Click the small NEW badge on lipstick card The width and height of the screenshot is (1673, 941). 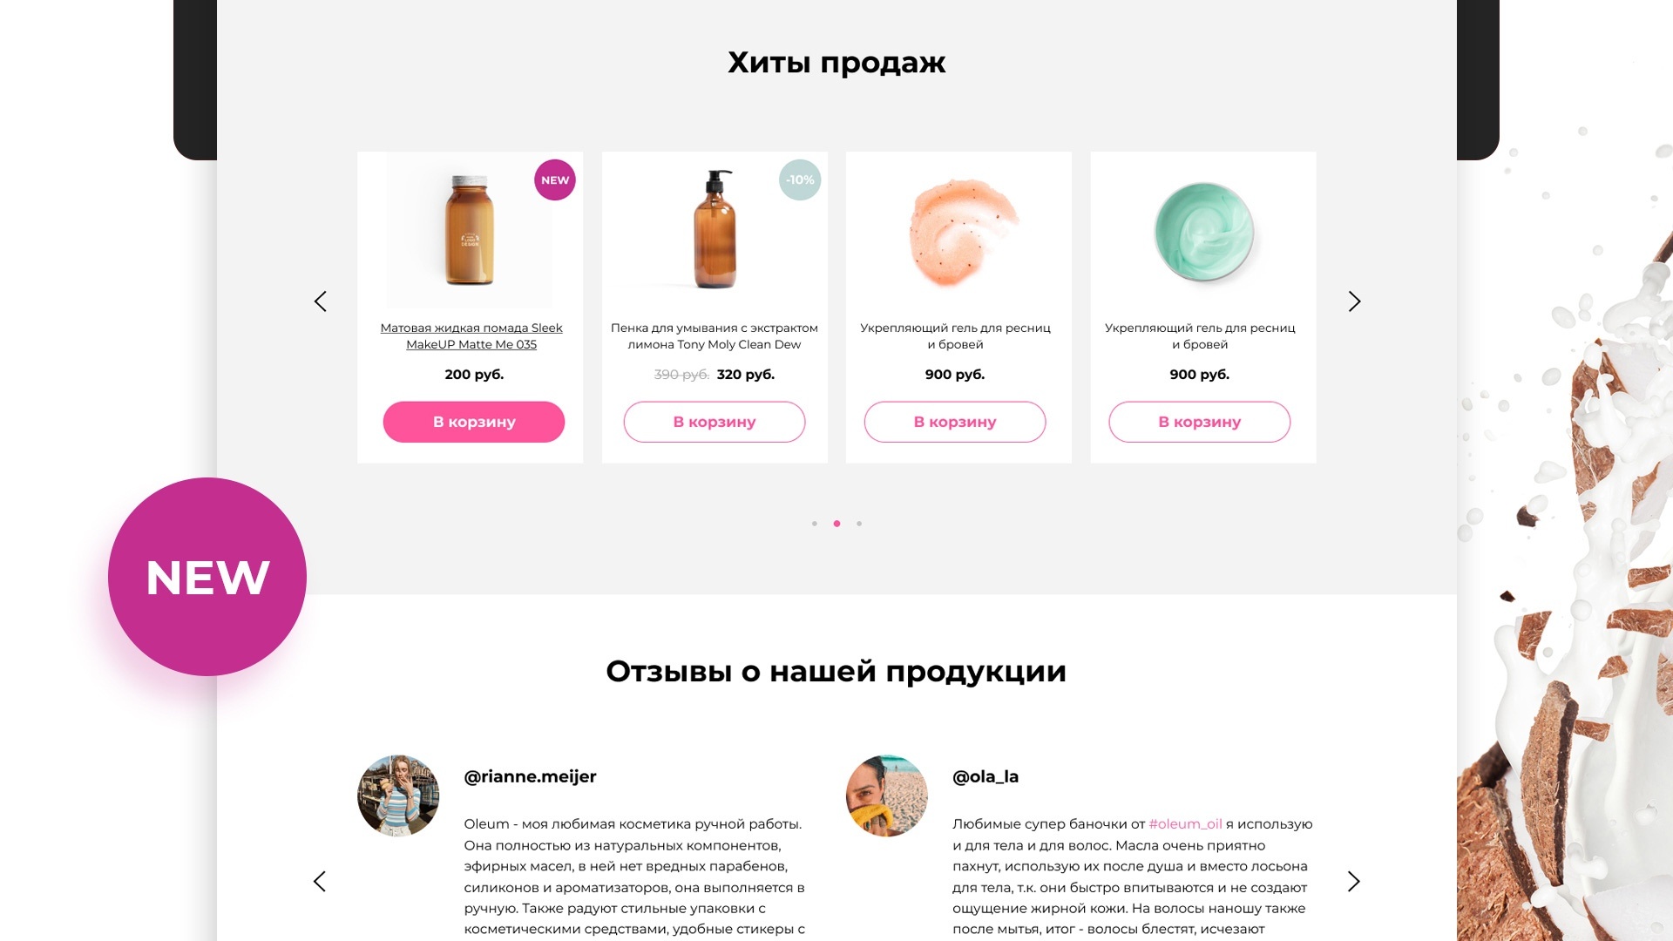555,180
